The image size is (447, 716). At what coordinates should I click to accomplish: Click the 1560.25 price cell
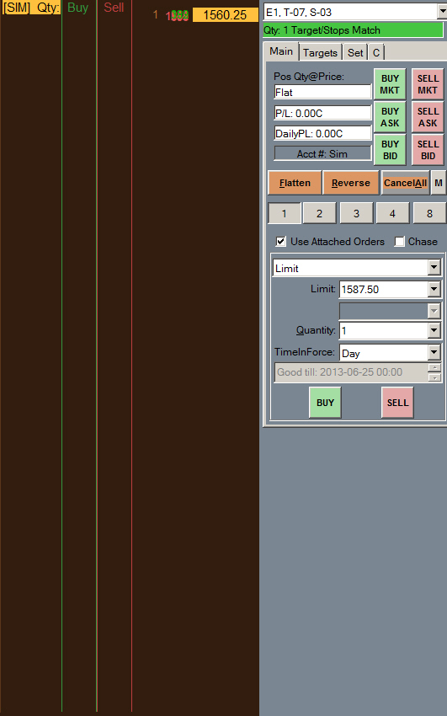[225, 14]
